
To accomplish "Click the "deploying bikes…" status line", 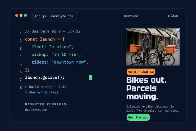I will point(43,92).
